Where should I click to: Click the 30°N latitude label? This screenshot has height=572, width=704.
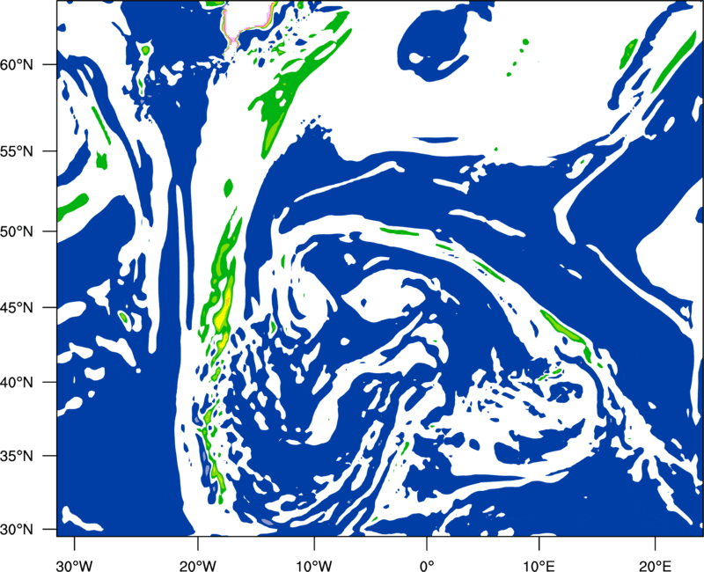17,530
